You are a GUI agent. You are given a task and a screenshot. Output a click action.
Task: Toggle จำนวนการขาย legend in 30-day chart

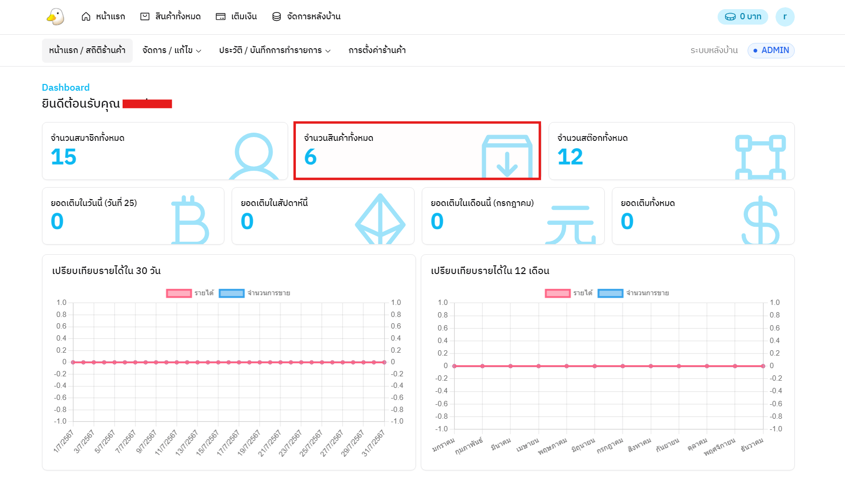254,293
